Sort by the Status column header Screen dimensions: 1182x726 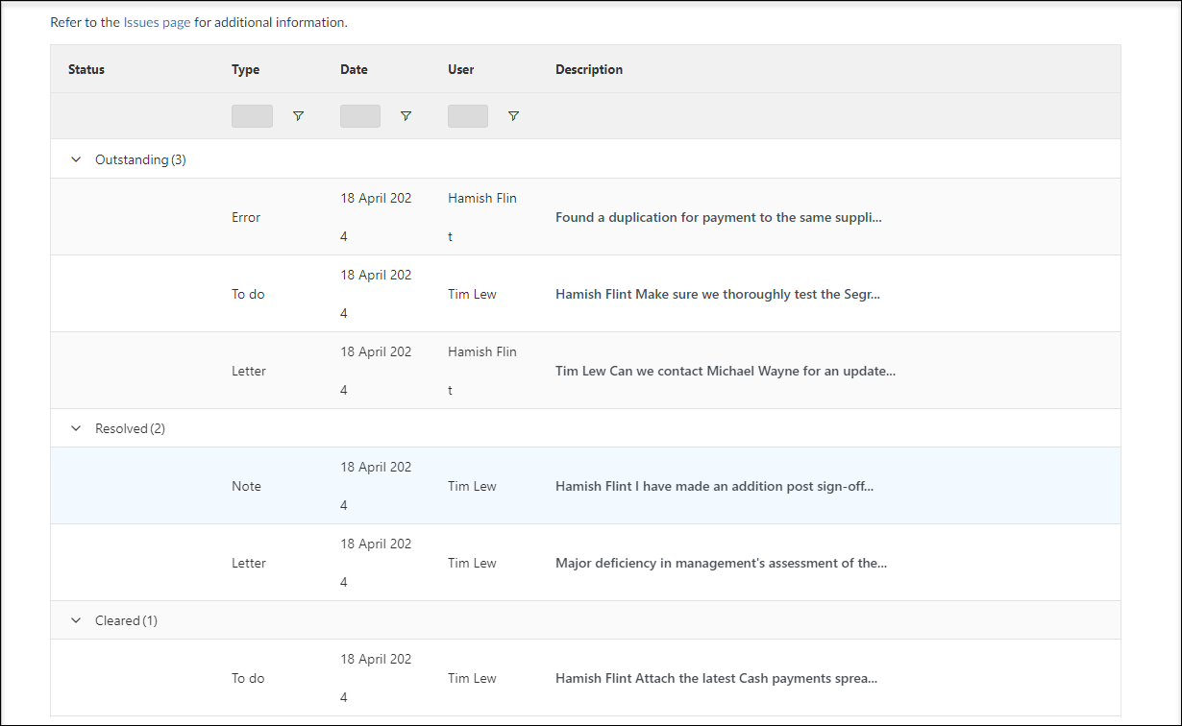pos(86,69)
